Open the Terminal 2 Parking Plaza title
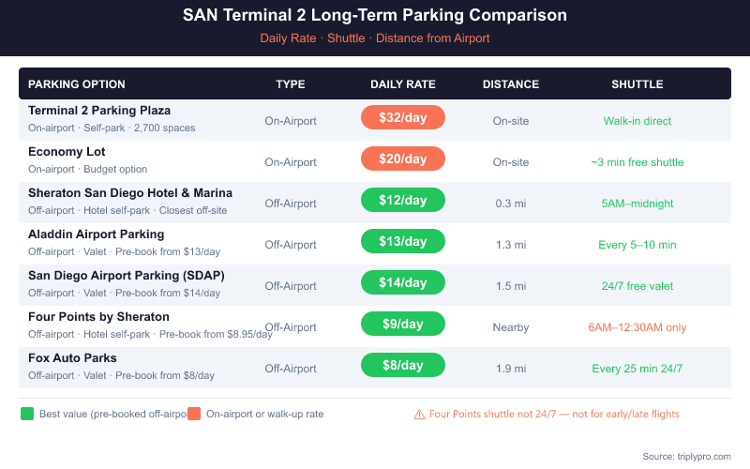The width and height of the screenshot is (750, 469). 99,111
